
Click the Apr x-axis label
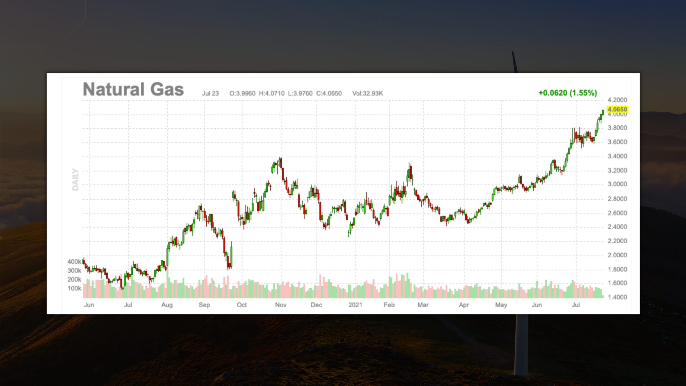464,305
